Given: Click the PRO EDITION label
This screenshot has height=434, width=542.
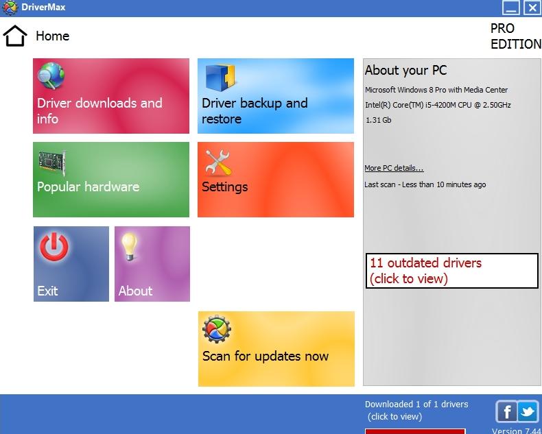Looking at the screenshot, I should [516, 36].
